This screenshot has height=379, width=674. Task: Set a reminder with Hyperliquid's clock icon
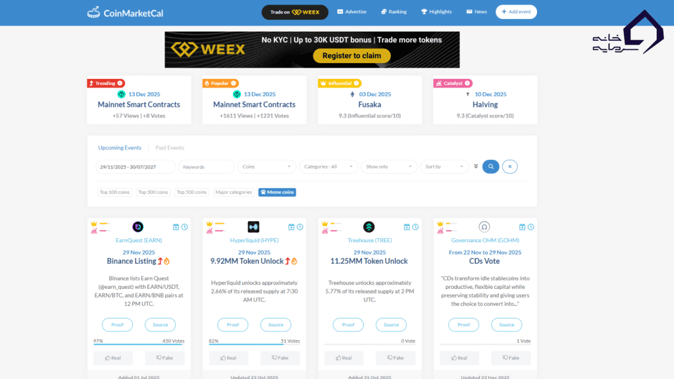pyautogui.click(x=300, y=226)
